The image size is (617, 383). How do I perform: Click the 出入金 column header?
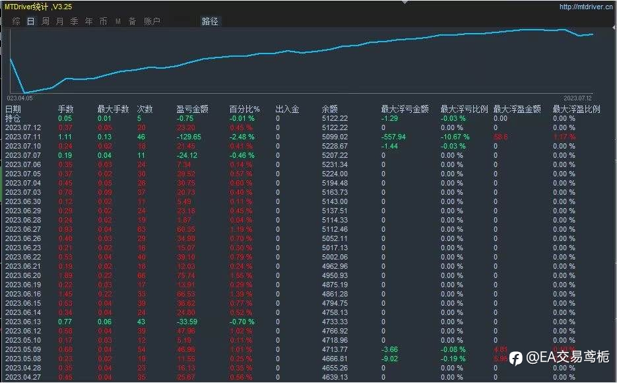pyautogui.click(x=287, y=109)
